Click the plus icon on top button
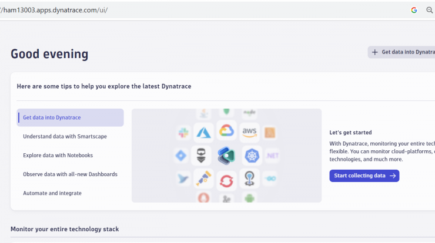This screenshot has width=435, height=243. tap(375, 52)
